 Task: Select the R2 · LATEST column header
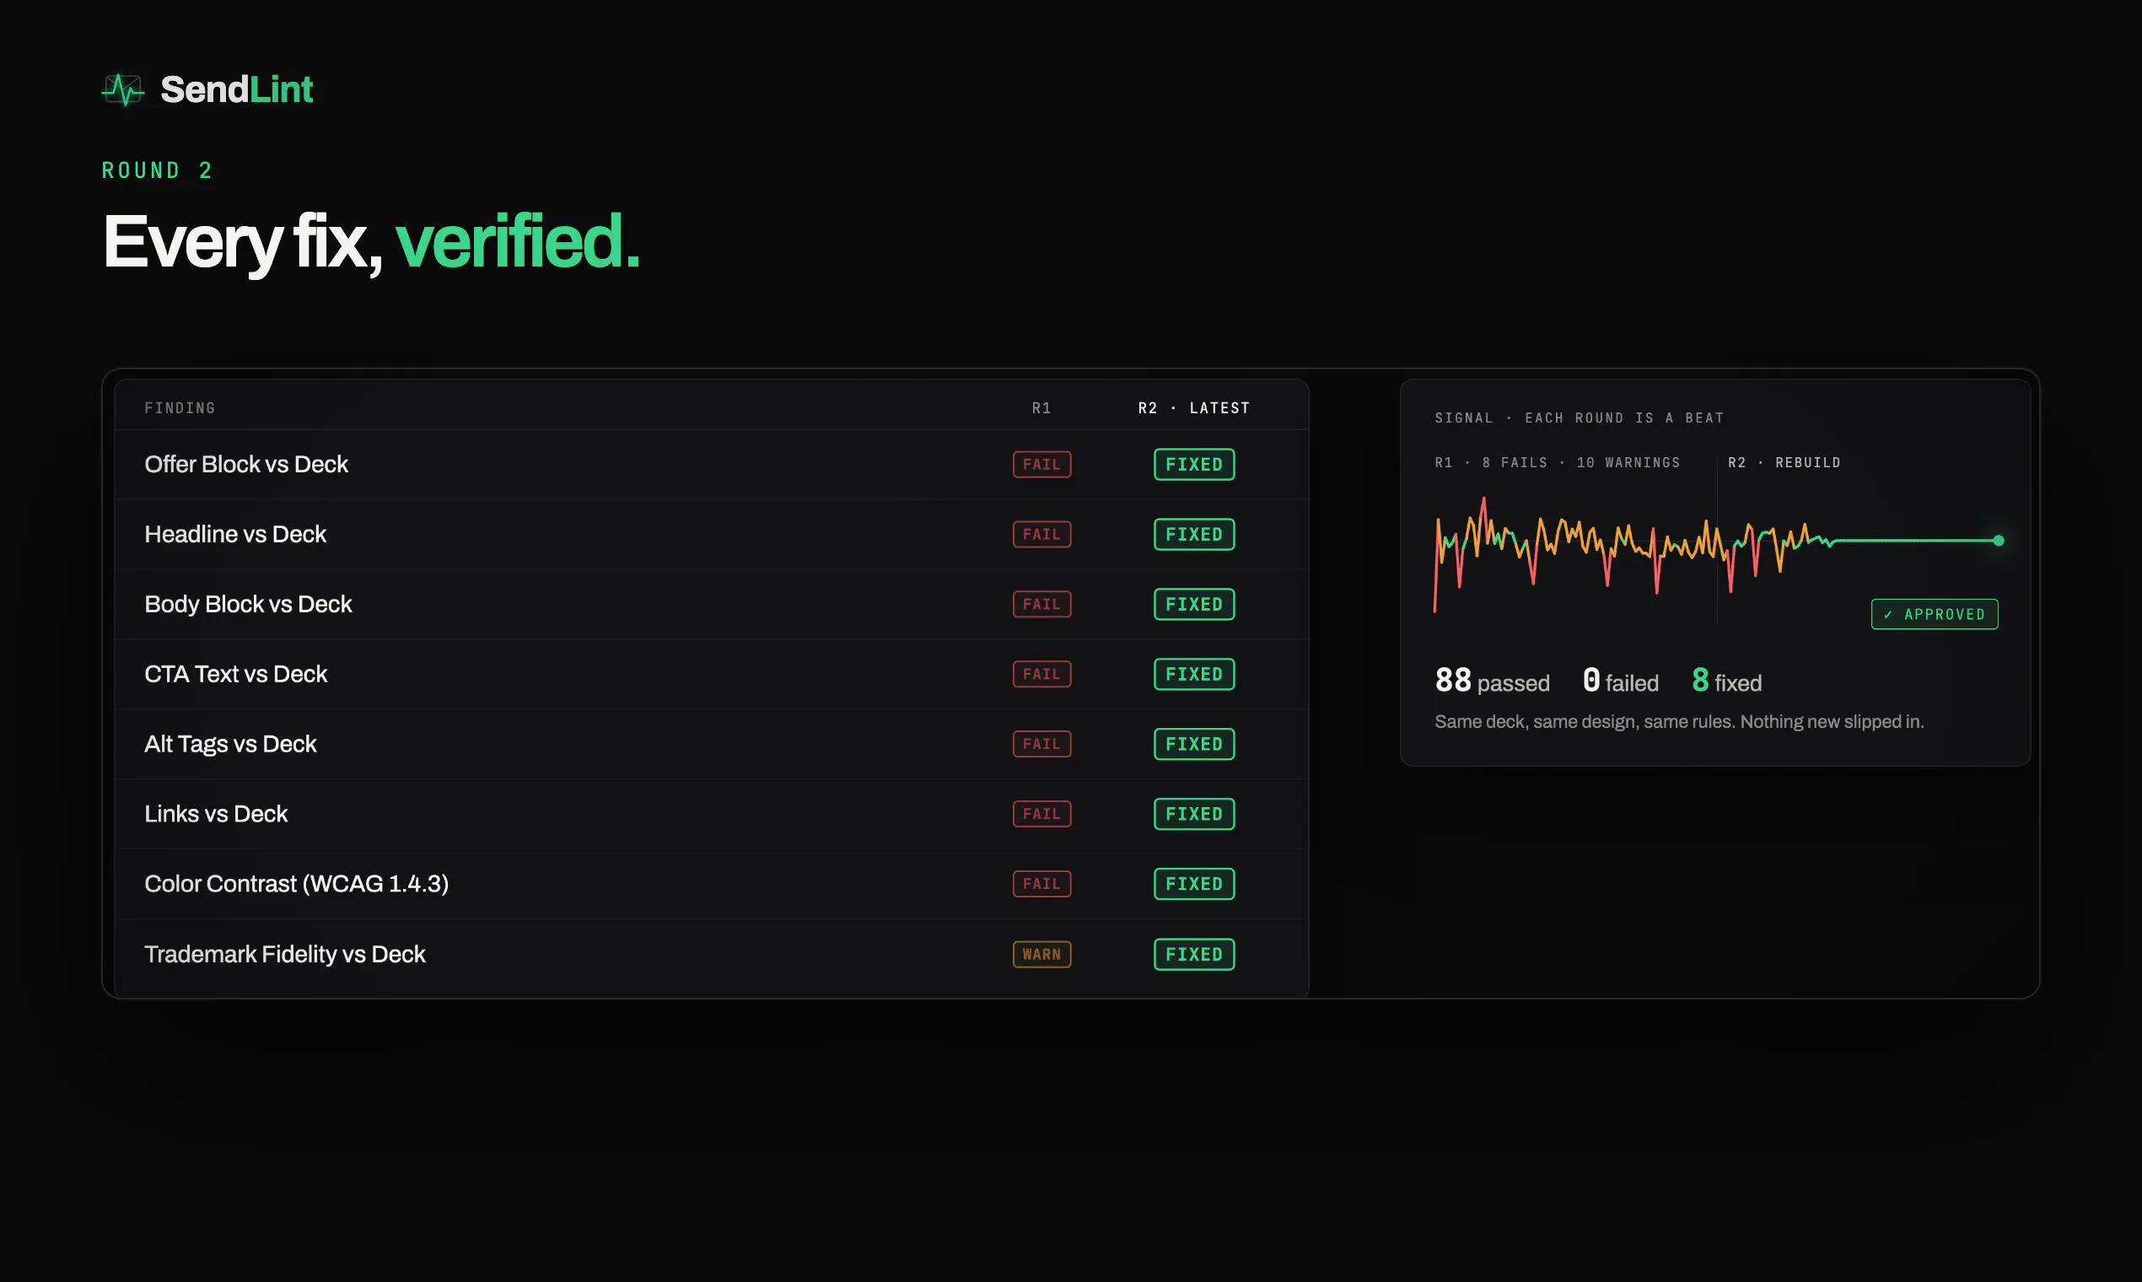click(x=1193, y=407)
